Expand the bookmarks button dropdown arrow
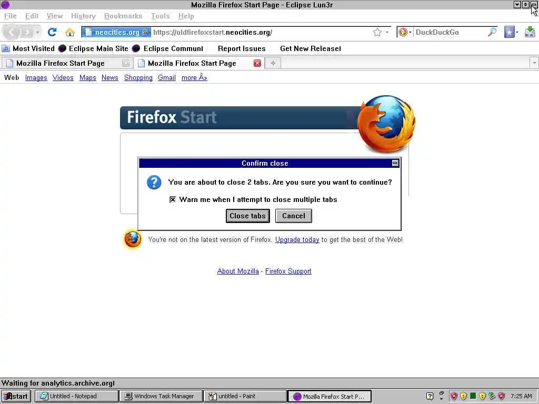Viewport: 539px width, 404px height. click(x=517, y=32)
